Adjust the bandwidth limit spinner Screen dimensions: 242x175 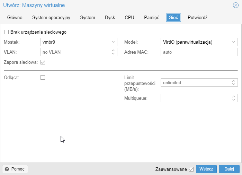click(234, 83)
